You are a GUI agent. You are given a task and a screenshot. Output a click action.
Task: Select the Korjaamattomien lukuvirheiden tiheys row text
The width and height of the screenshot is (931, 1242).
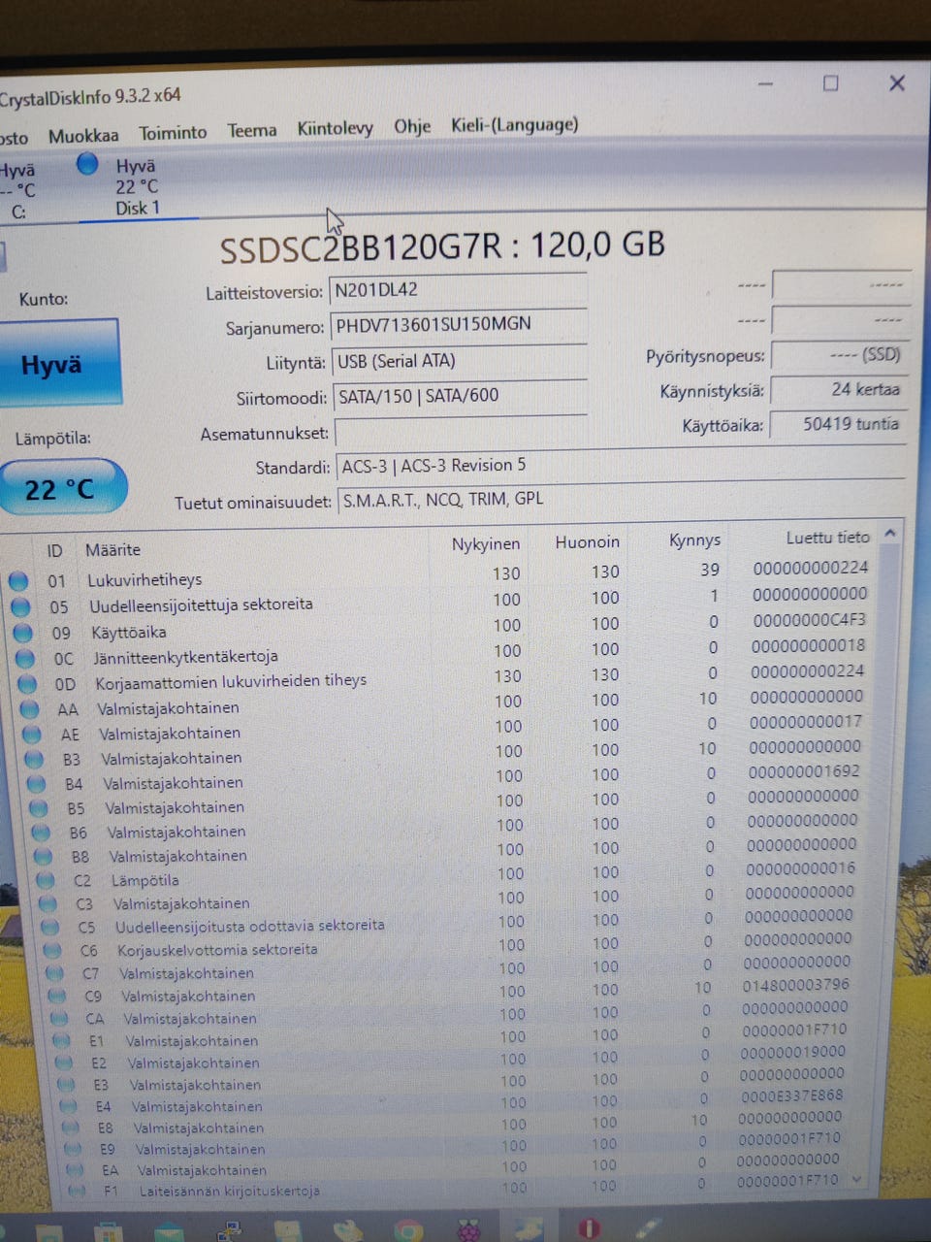pyautogui.click(x=231, y=681)
